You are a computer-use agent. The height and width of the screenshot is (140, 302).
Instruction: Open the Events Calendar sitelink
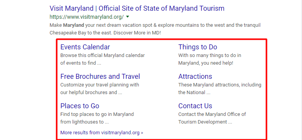coord(85,47)
